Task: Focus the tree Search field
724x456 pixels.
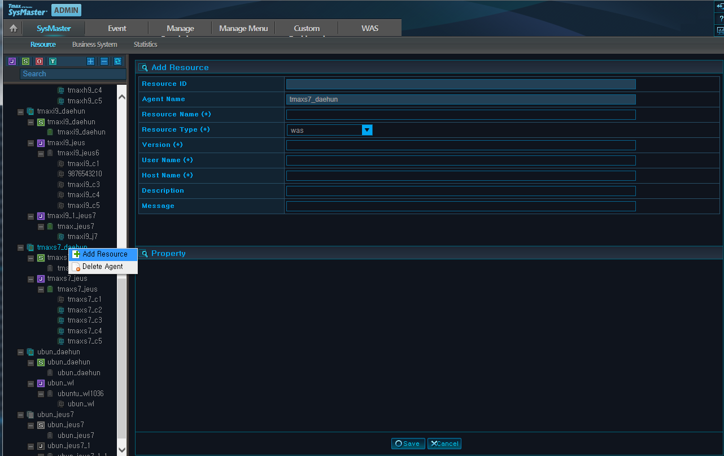Action: point(73,74)
